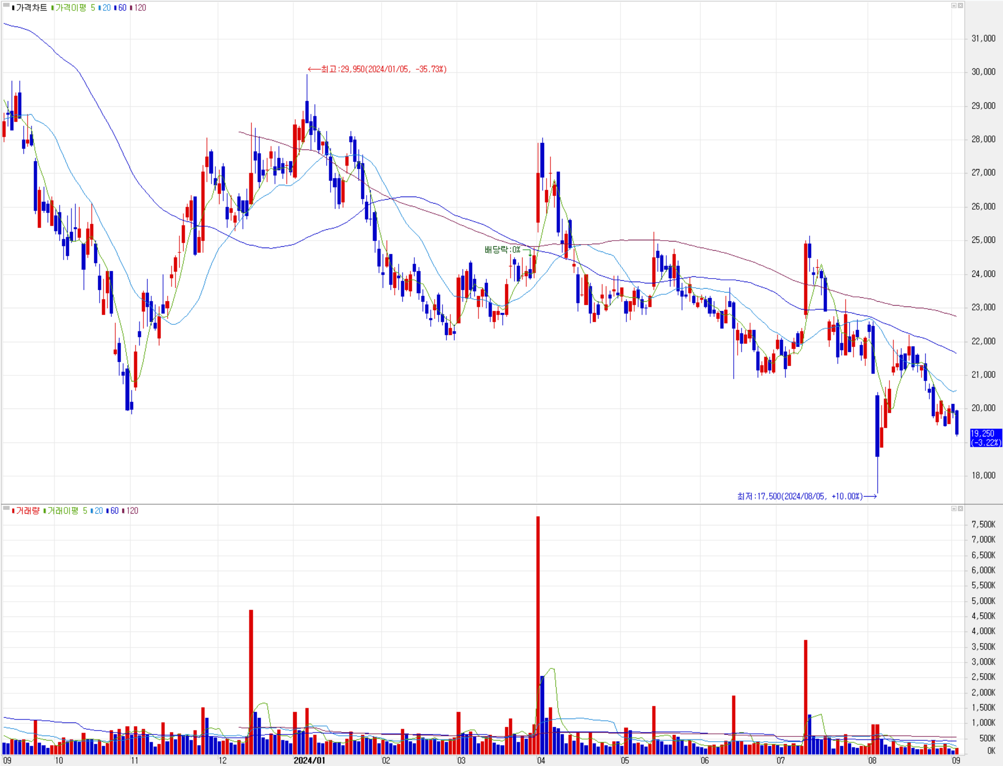Close the volume chart panel
Image resolution: width=1003 pixels, height=766 pixels.
[x=960, y=508]
